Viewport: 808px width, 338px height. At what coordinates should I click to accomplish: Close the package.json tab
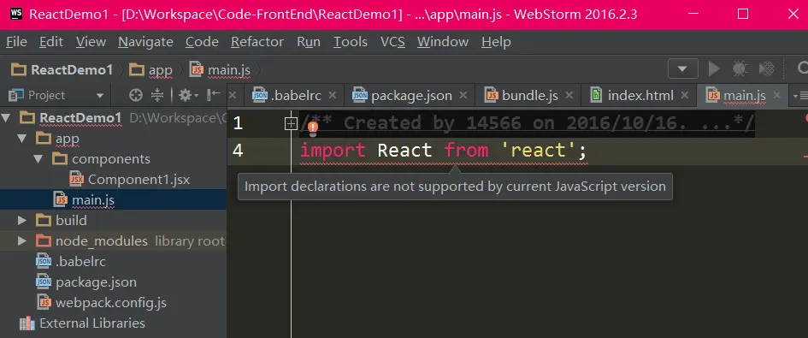(x=463, y=96)
